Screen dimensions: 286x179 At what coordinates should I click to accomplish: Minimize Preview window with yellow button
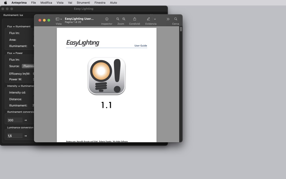point(44,20)
